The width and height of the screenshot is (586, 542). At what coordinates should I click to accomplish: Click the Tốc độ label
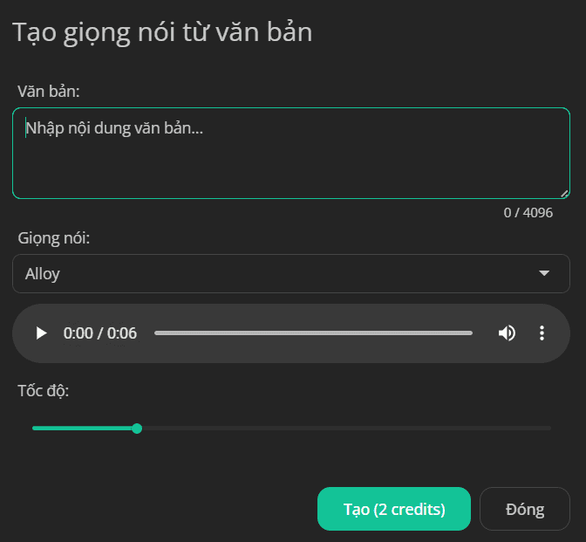coord(44,391)
